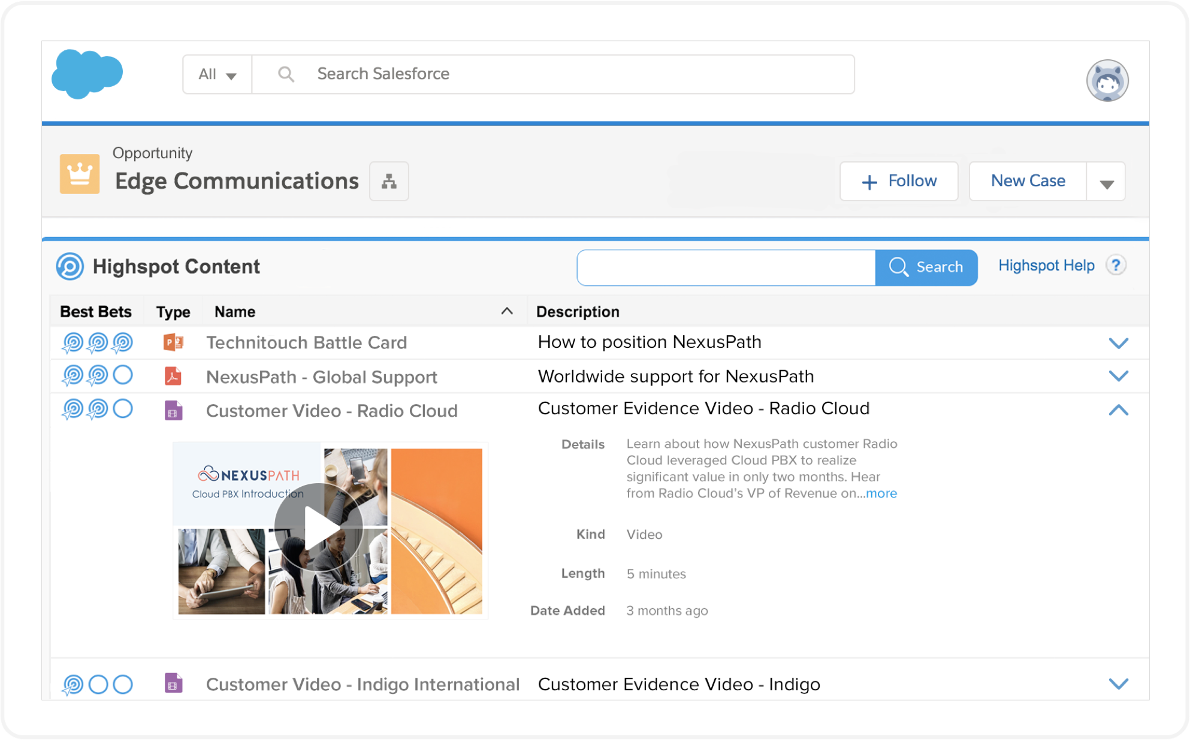
Task: Click the Salesforce cloud logo
Action: coord(87,74)
